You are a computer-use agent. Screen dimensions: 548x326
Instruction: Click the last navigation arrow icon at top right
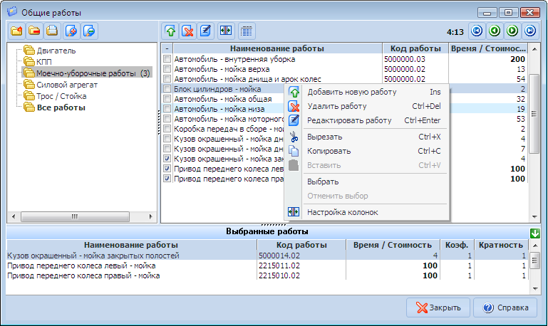click(x=529, y=31)
